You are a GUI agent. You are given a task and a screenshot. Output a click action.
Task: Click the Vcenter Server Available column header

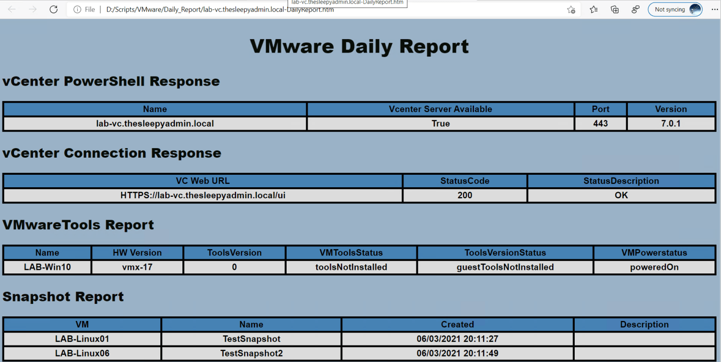pyautogui.click(x=440, y=109)
